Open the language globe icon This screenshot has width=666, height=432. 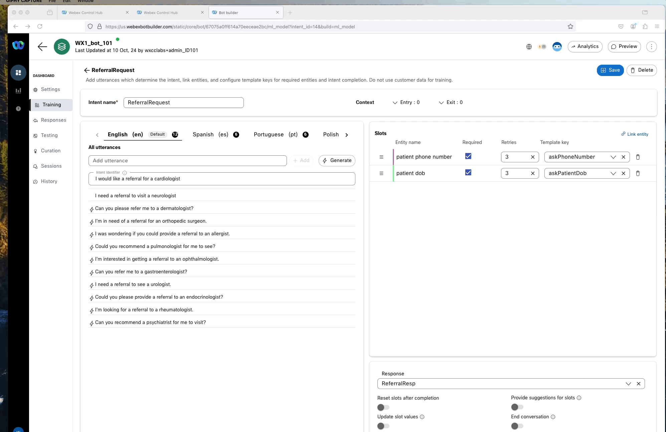pyautogui.click(x=529, y=47)
